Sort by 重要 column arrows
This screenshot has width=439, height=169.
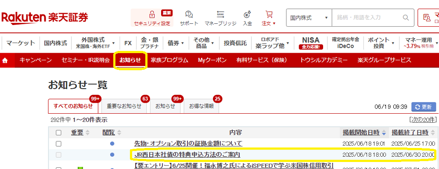click(88, 132)
